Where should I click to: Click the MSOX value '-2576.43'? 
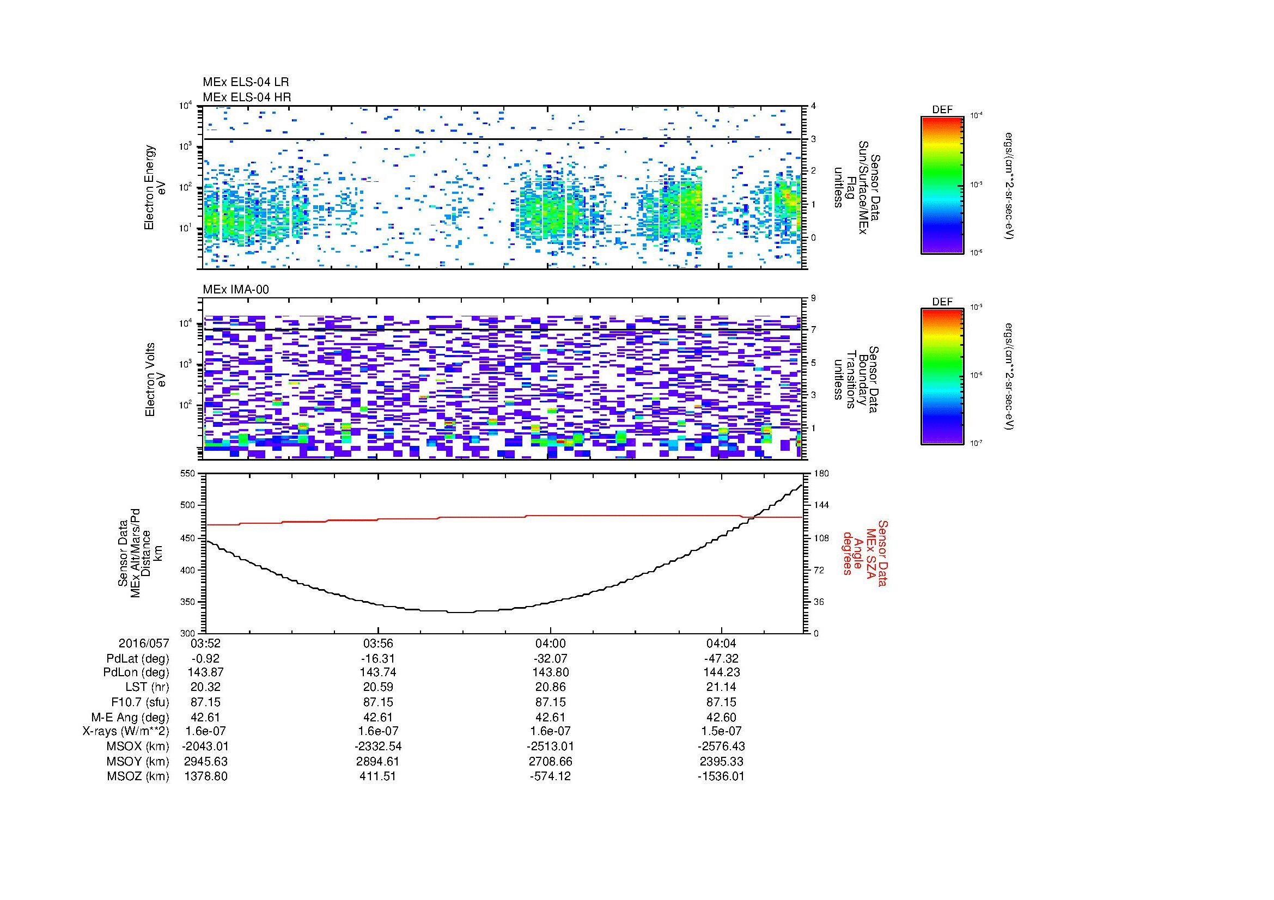pyautogui.click(x=721, y=746)
